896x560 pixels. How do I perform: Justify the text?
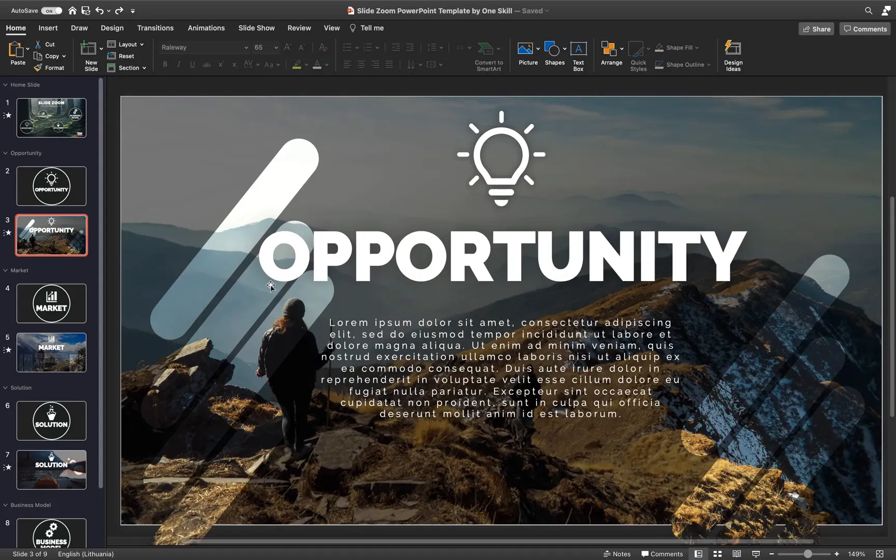click(x=389, y=64)
